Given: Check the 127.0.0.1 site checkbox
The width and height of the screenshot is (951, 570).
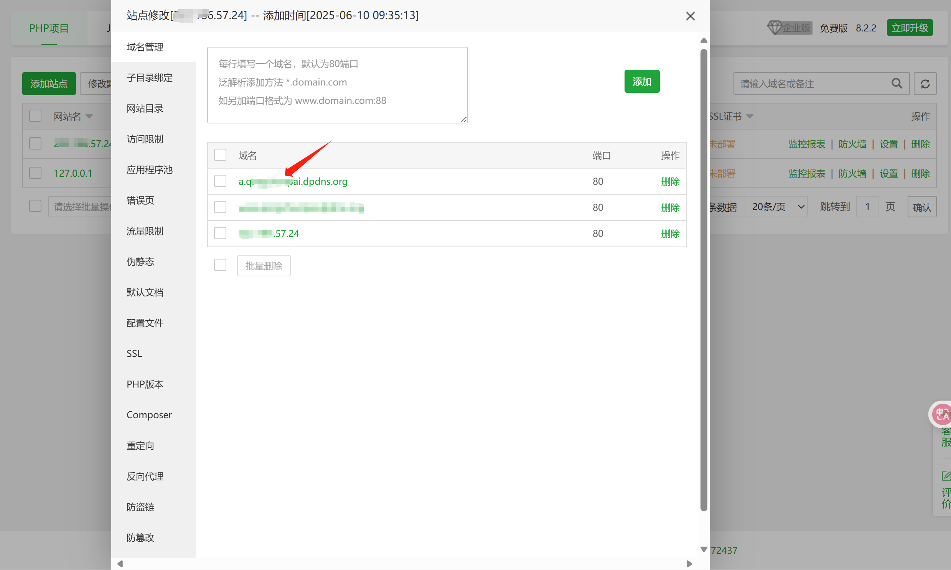Looking at the screenshot, I should click(x=35, y=173).
